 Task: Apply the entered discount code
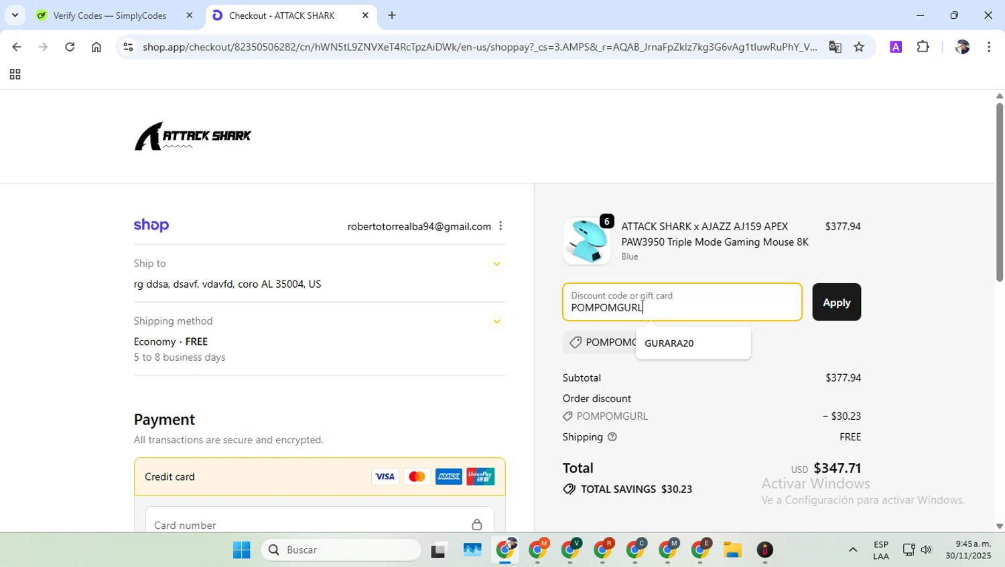(x=836, y=302)
